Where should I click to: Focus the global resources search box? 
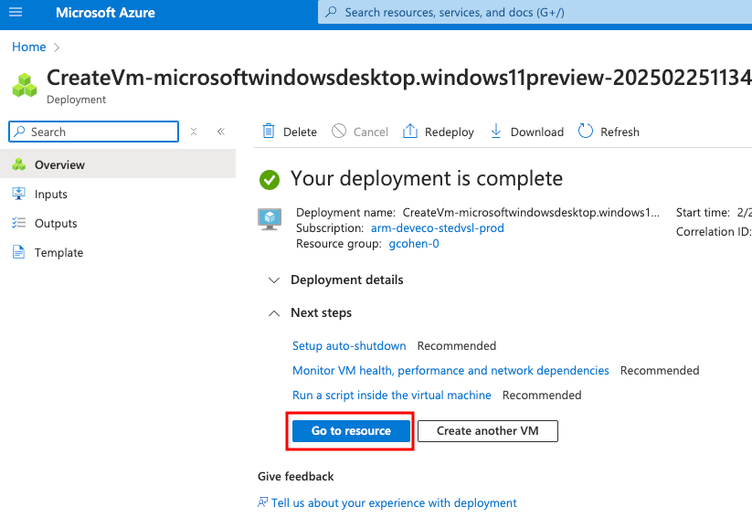535,12
